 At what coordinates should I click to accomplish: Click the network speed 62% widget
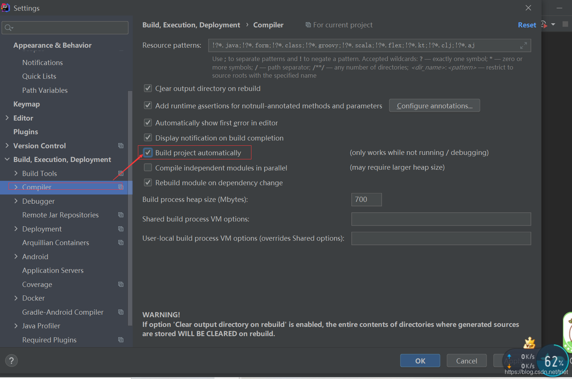[553, 361]
